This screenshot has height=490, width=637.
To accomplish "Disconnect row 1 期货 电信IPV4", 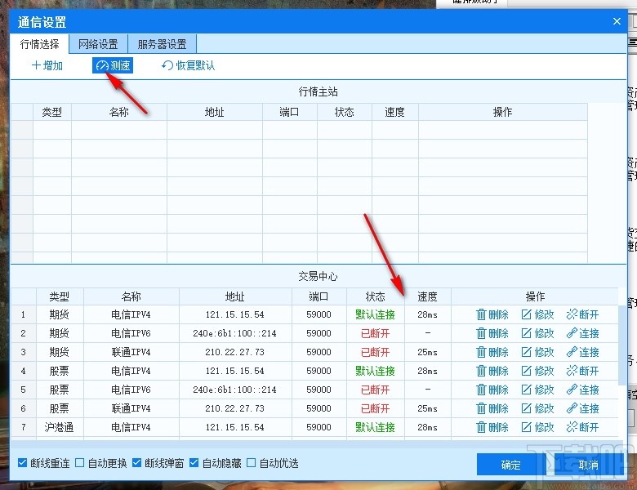I will coord(582,314).
